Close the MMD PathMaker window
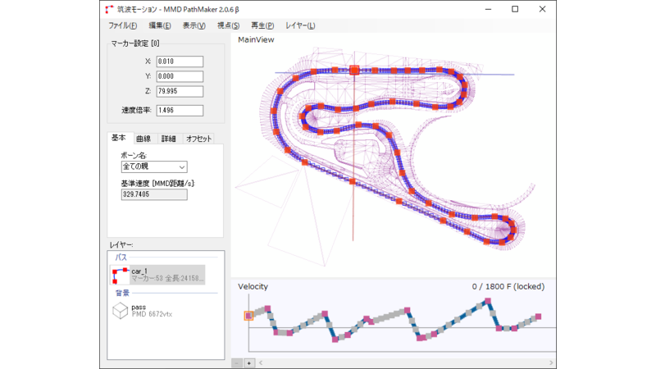 [x=542, y=9]
